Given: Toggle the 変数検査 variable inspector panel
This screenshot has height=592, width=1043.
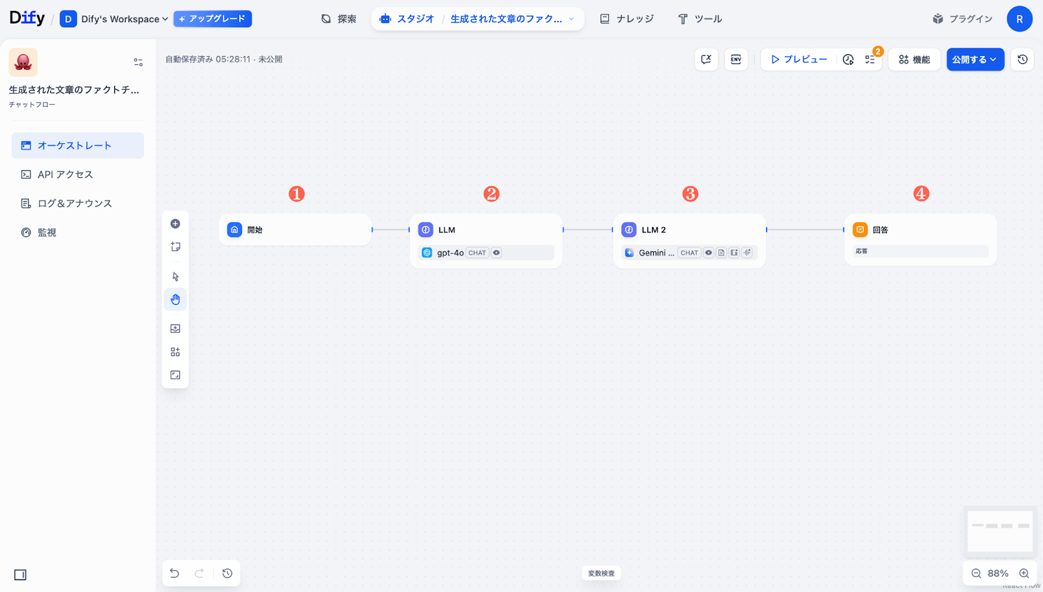Looking at the screenshot, I should [x=601, y=573].
